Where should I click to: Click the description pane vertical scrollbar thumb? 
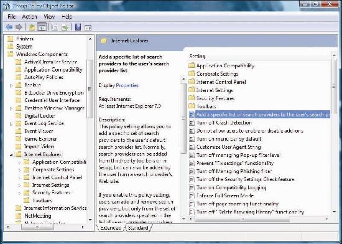click(183, 118)
